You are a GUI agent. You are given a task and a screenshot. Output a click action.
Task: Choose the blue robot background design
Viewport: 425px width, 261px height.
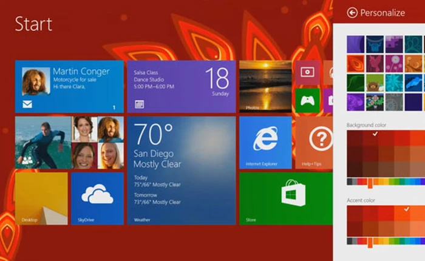[x=375, y=44]
